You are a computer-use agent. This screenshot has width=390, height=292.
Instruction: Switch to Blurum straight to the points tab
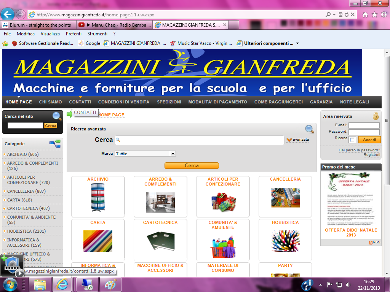click(x=38, y=25)
